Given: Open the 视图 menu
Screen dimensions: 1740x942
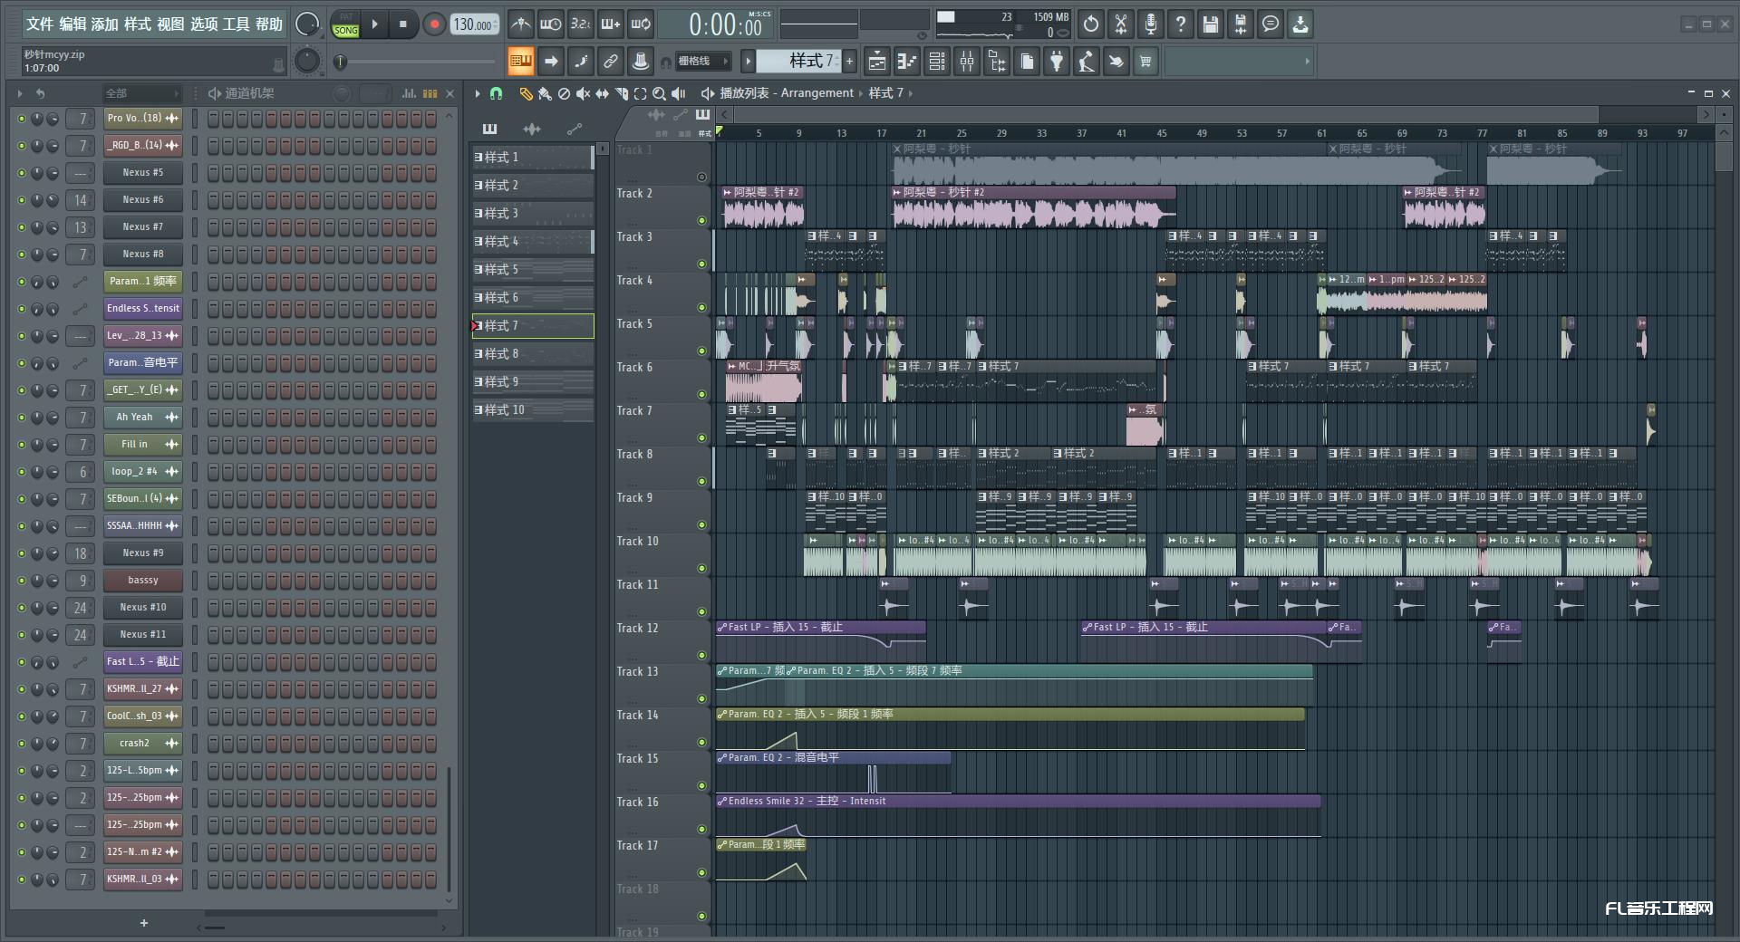Looking at the screenshot, I should pyautogui.click(x=170, y=24).
